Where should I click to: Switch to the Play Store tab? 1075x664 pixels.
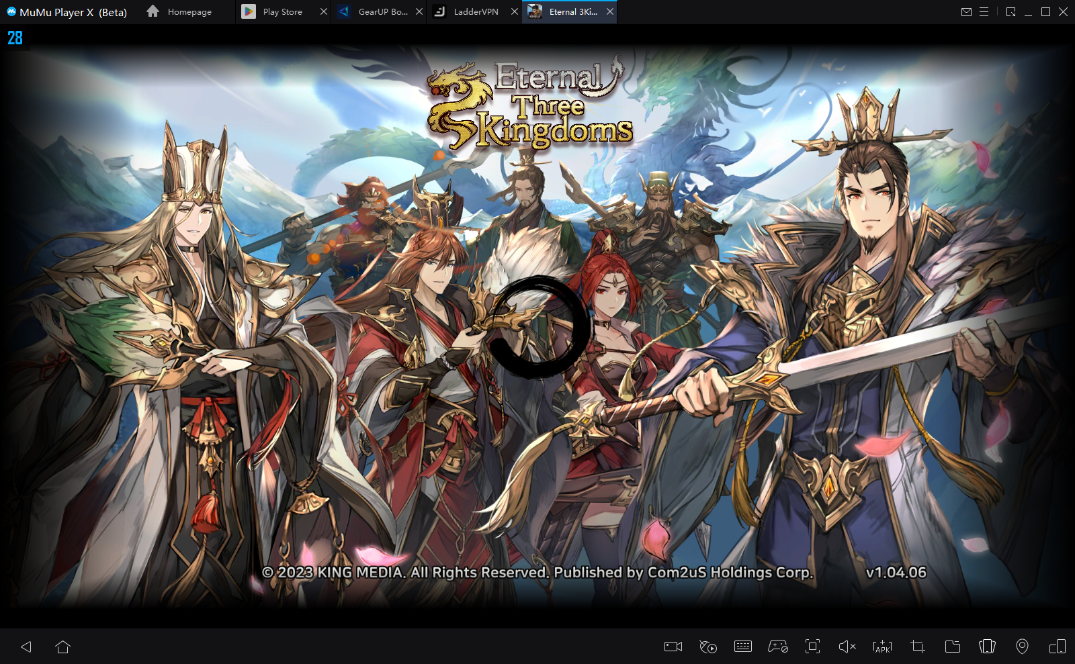(282, 12)
